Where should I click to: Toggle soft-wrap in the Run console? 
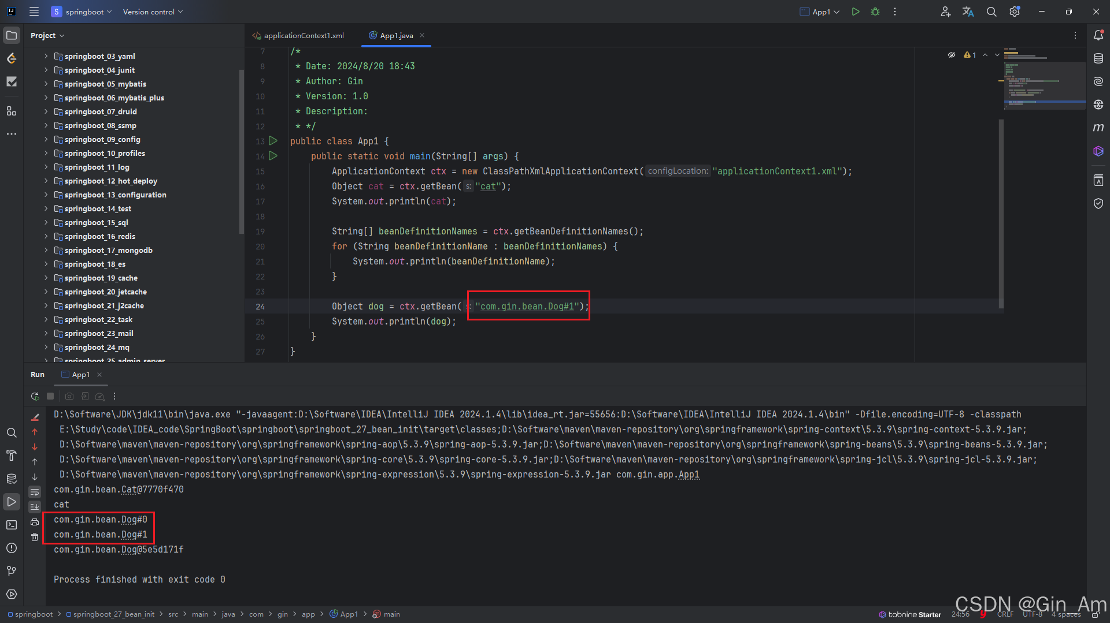(x=35, y=493)
